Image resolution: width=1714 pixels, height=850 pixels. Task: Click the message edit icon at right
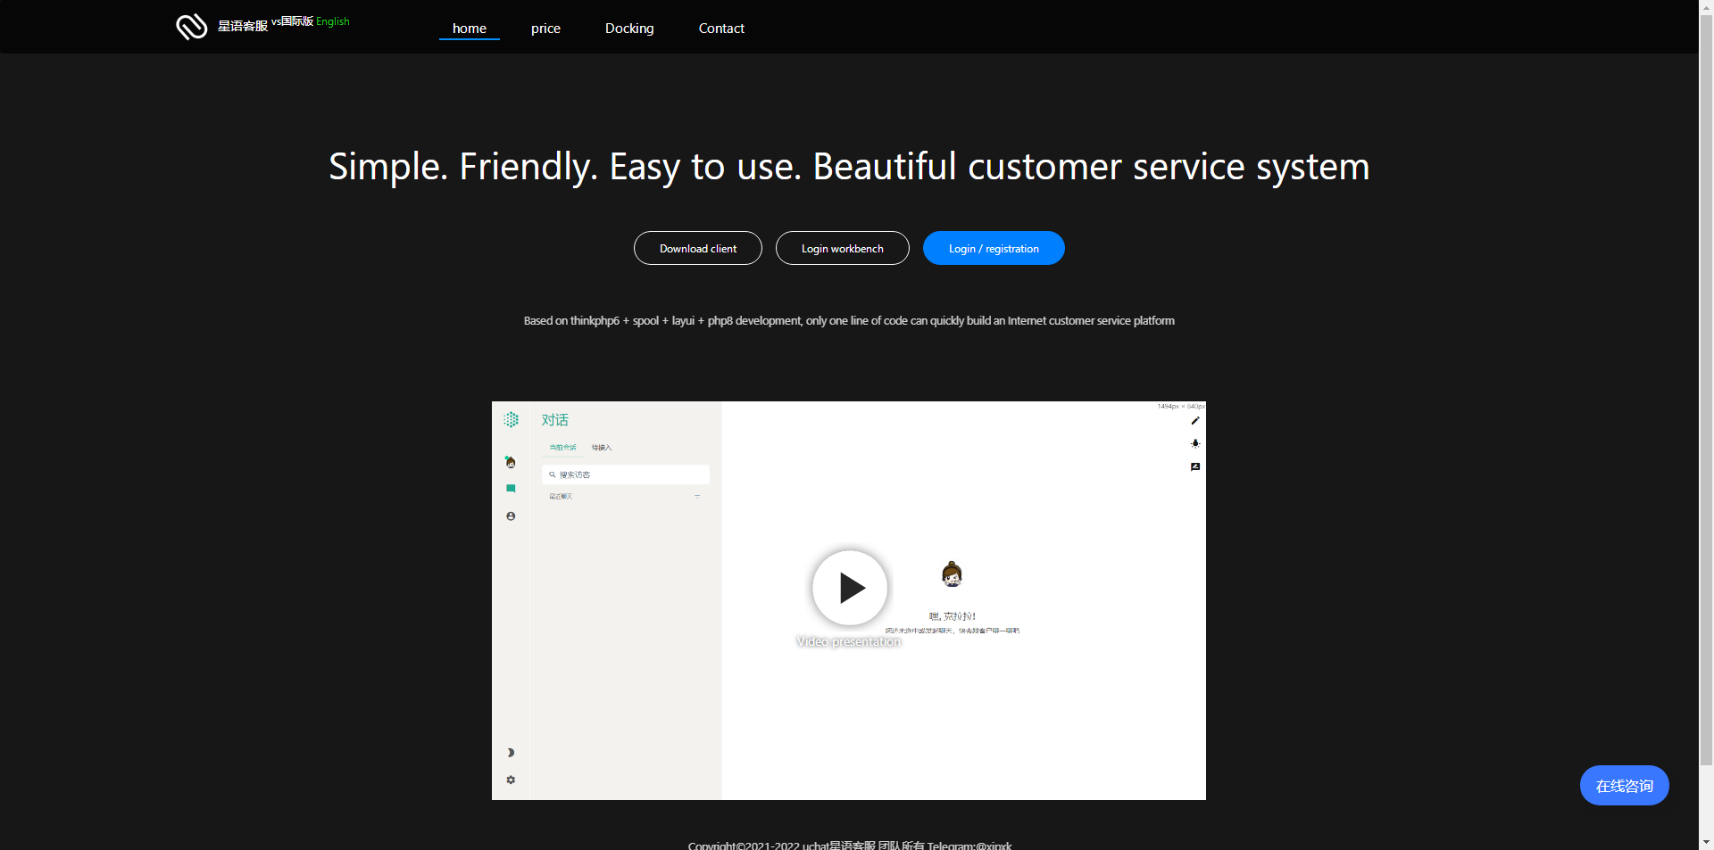click(x=1195, y=466)
